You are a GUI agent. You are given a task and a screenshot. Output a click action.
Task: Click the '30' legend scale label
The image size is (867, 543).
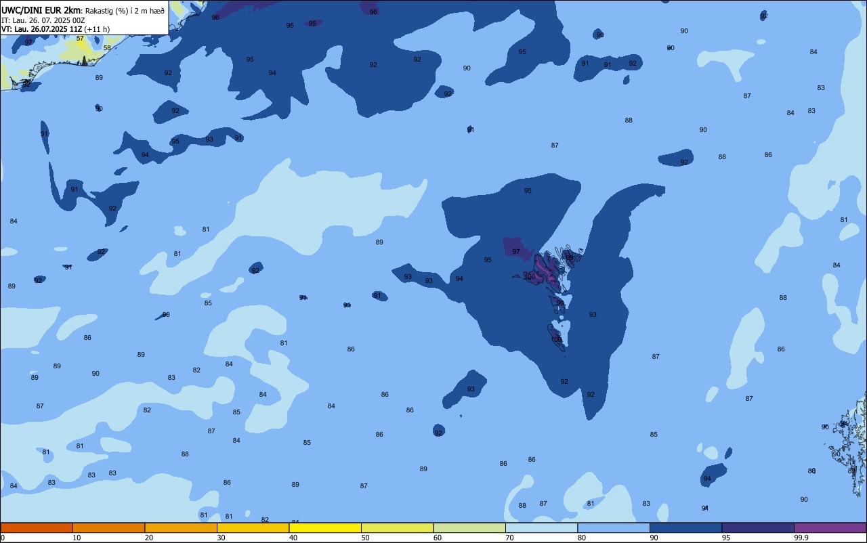coord(221,538)
